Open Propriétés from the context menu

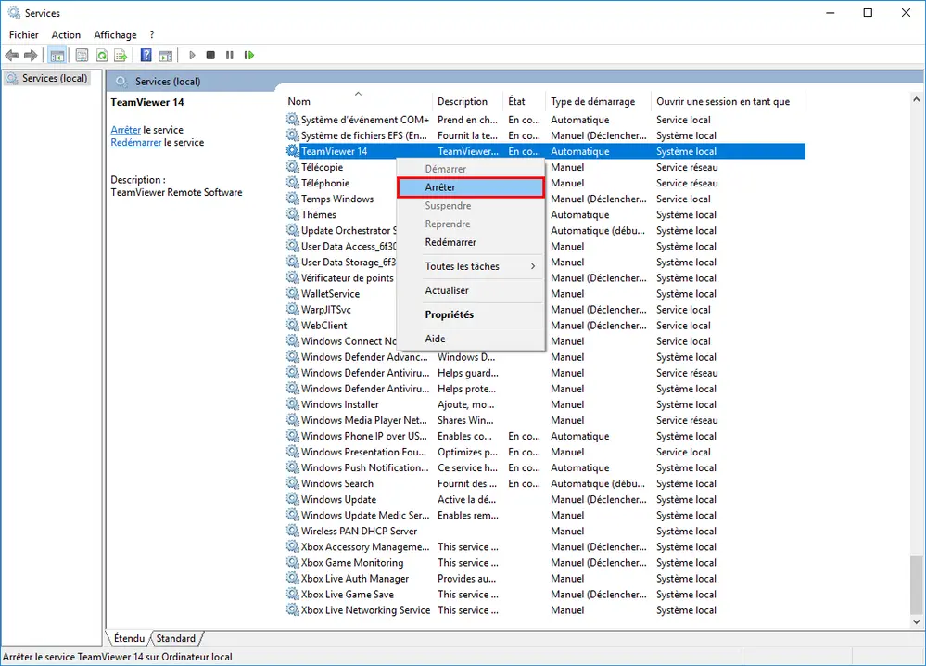pyautogui.click(x=470, y=315)
